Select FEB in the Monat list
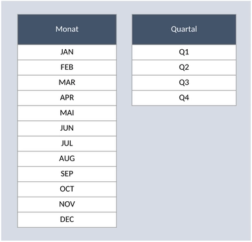252x242 pixels. pos(67,67)
